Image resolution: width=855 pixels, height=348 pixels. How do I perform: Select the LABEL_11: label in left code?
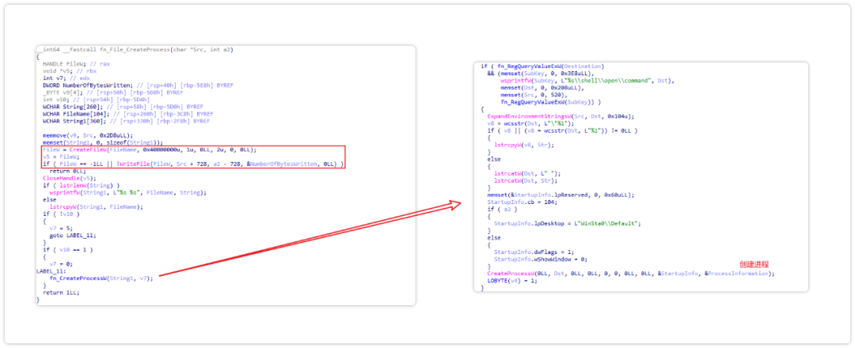click(51, 270)
